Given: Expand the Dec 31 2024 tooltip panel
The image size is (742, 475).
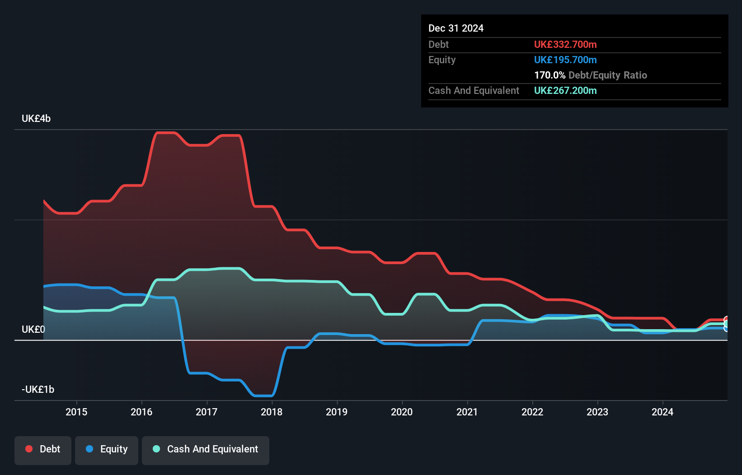Looking at the screenshot, I should [456, 28].
